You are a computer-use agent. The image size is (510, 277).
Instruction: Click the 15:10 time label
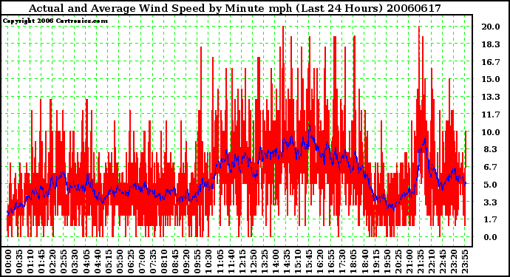pyautogui.click(x=298, y=261)
